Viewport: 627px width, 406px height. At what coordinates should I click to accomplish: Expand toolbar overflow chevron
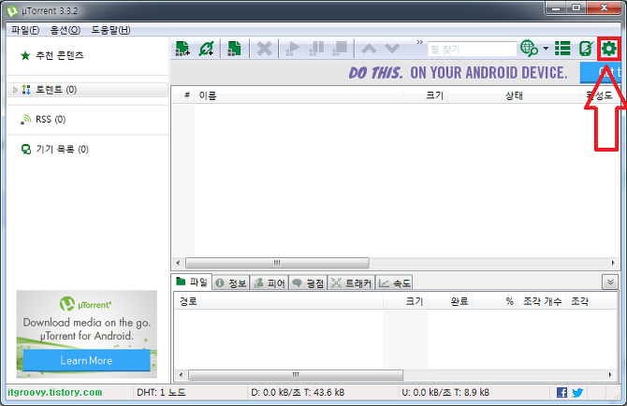[419, 42]
